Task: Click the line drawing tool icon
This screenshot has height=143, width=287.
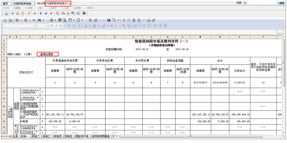Action: [x=143, y=20]
